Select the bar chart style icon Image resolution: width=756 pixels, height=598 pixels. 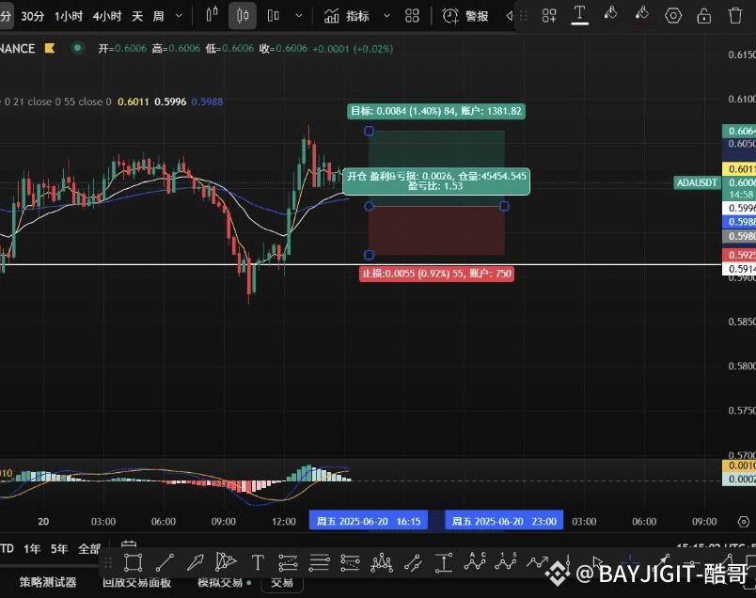pyautogui.click(x=213, y=15)
